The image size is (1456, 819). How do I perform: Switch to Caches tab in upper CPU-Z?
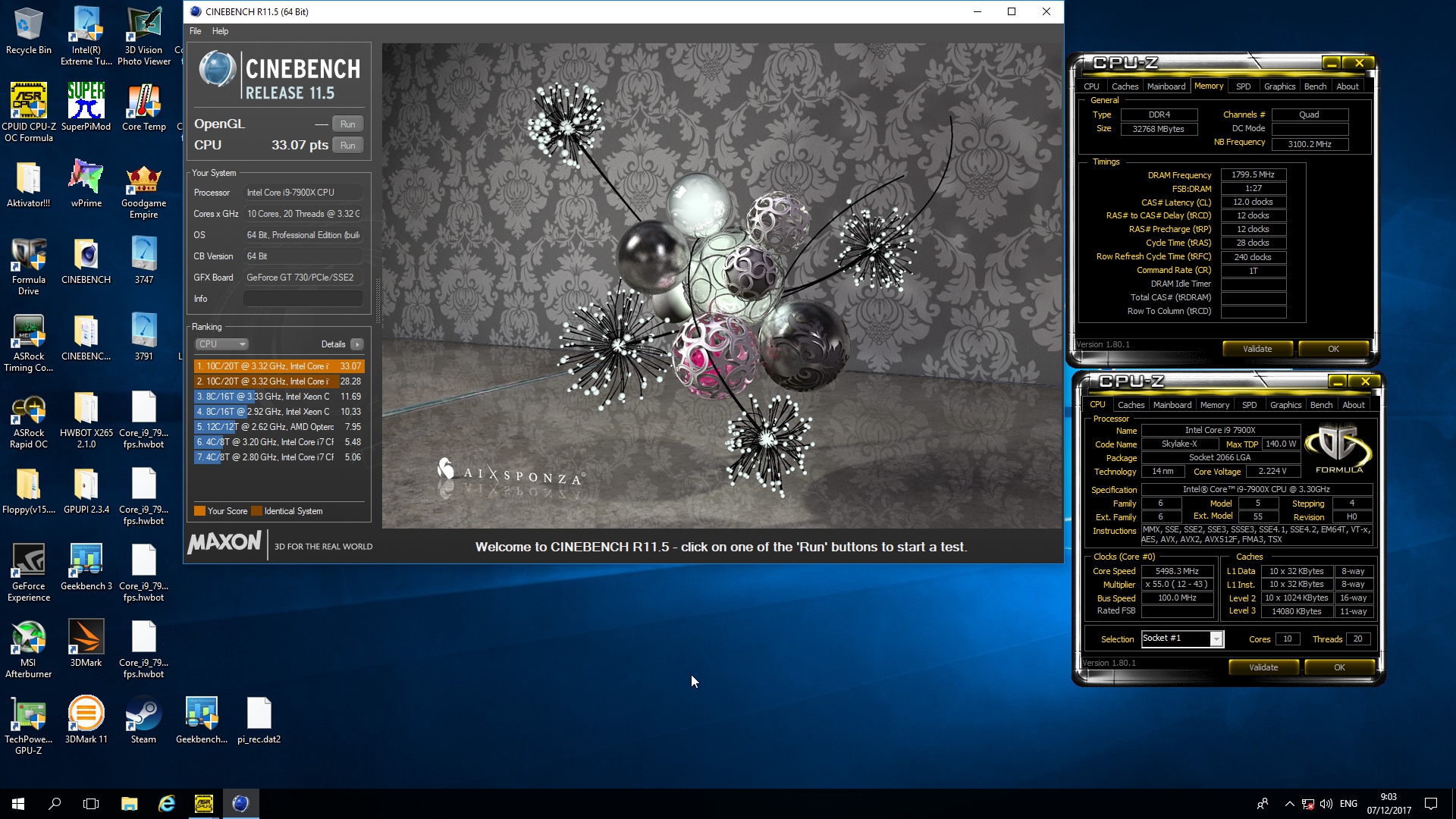tap(1125, 86)
